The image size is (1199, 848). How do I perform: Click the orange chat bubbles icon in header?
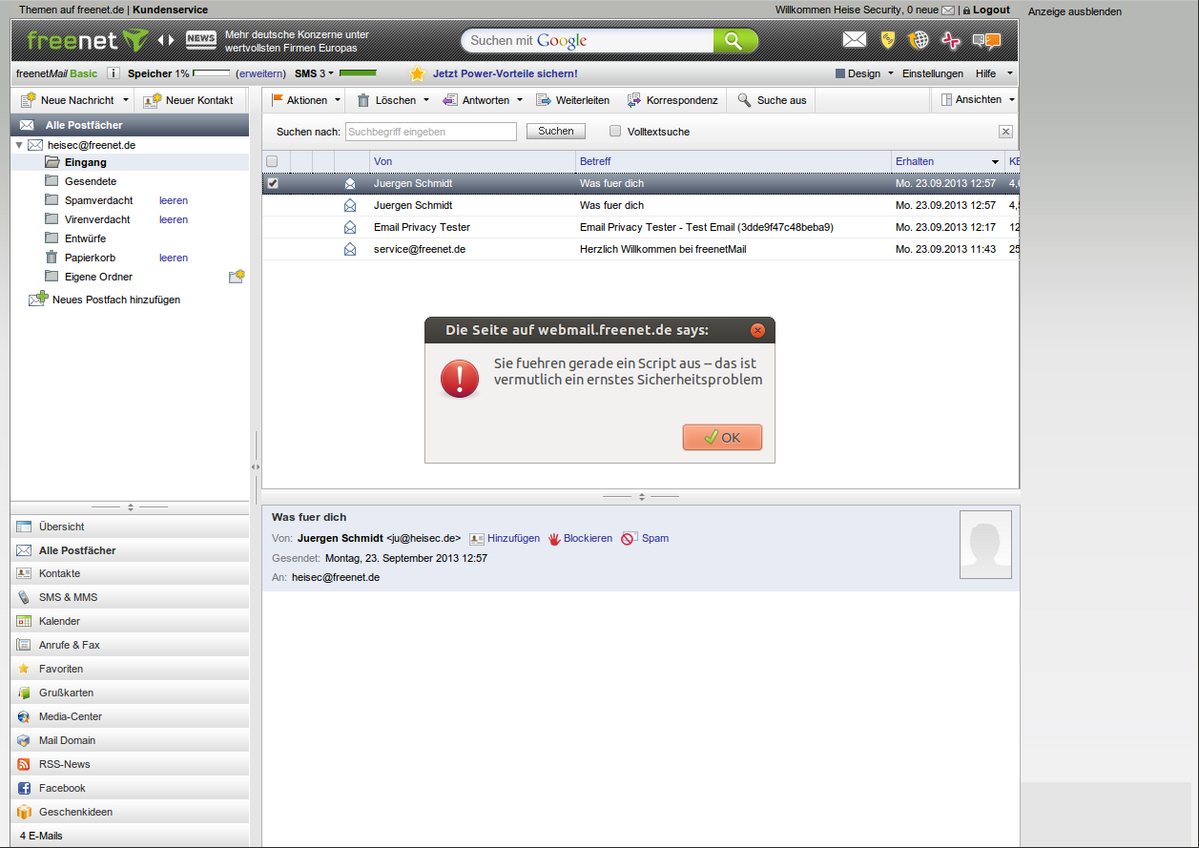986,40
